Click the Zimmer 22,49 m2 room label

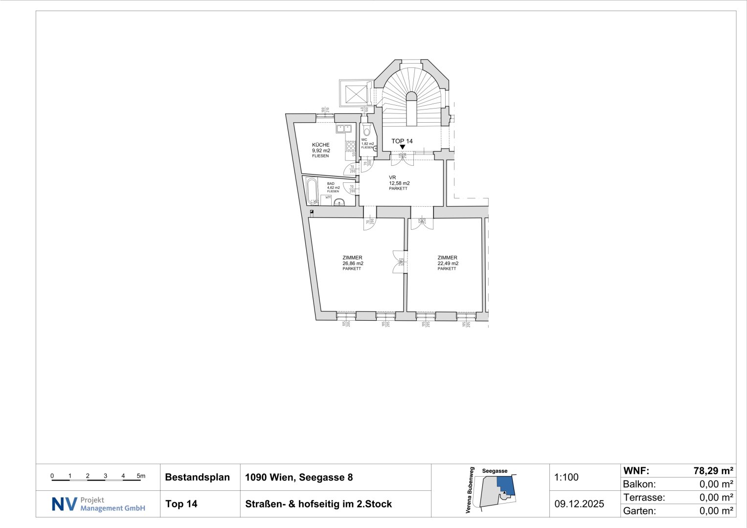[448, 263]
